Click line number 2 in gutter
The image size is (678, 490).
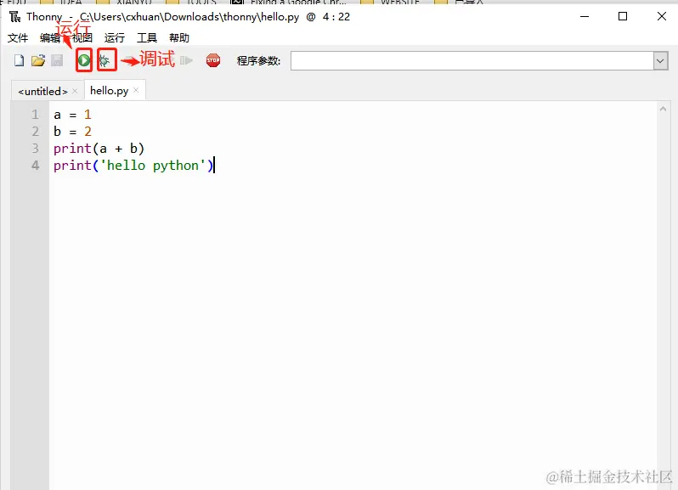(x=35, y=132)
